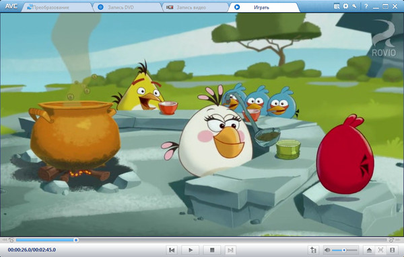The image size is (404, 257).
Task: Adjust the volume slider
Action: click(345, 250)
